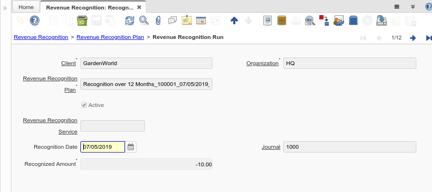Open the Lookup Record magnifier
This screenshot has height=192, width=432.
coord(144,20)
